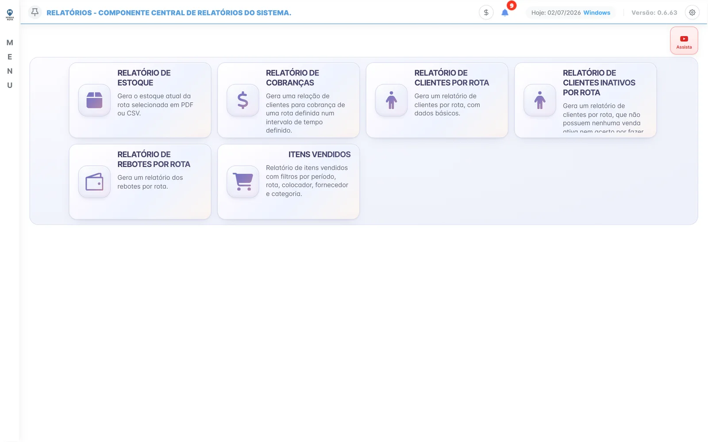708x442 pixels.
Task: Click the Assista YouTube button
Action: [x=684, y=41]
